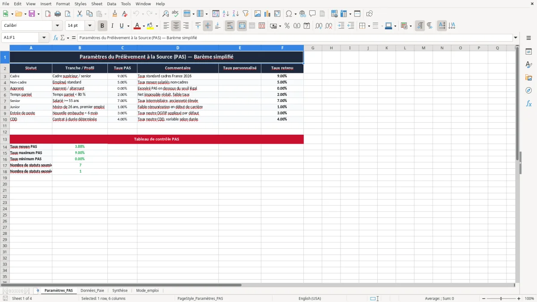Toggle Underline formatting
This screenshot has width=537, height=302.
(x=122, y=26)
